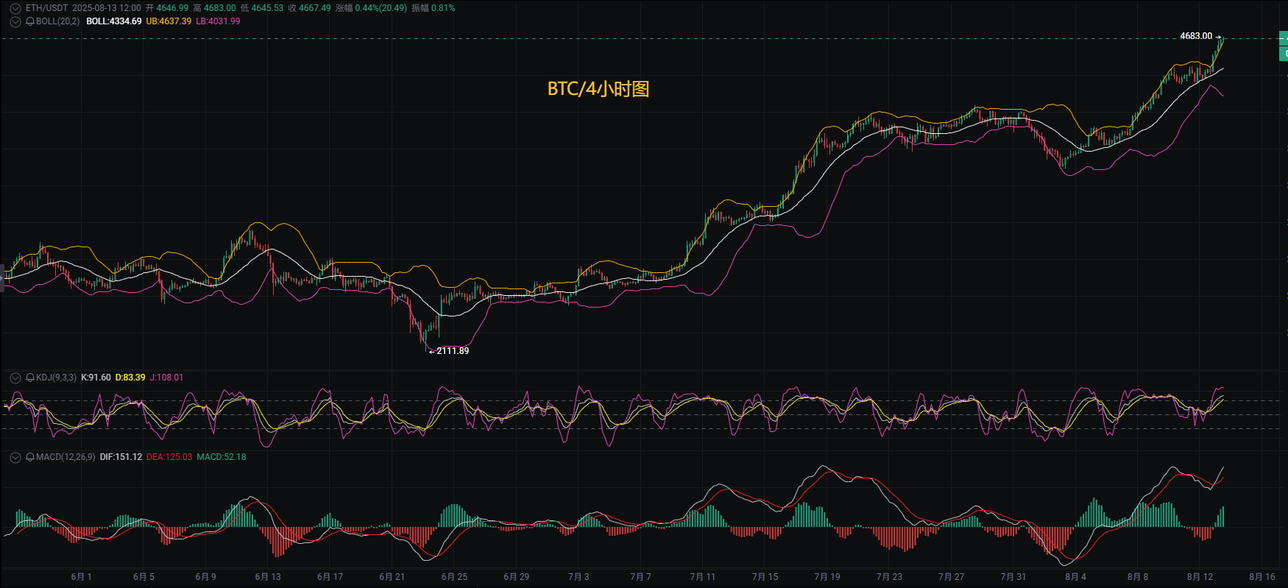Image resolution: width=1288 pixels, height=588 pixels.
Task: Click the change value 0.44%(20.49)
Action: coord(381,8)
